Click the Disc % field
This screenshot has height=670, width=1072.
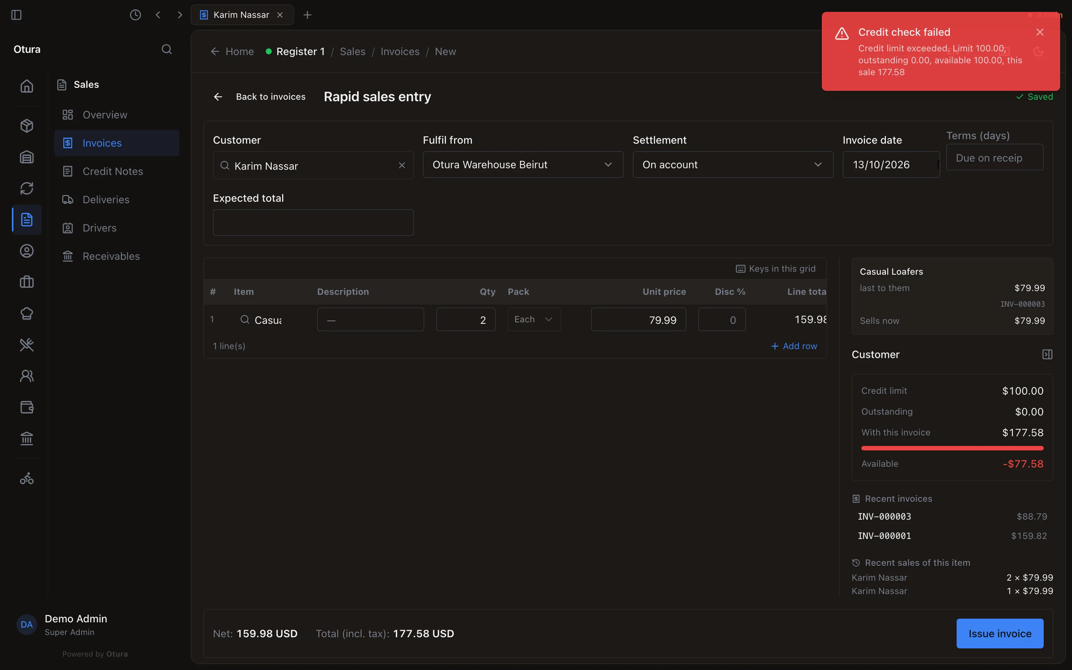(722, 319)
